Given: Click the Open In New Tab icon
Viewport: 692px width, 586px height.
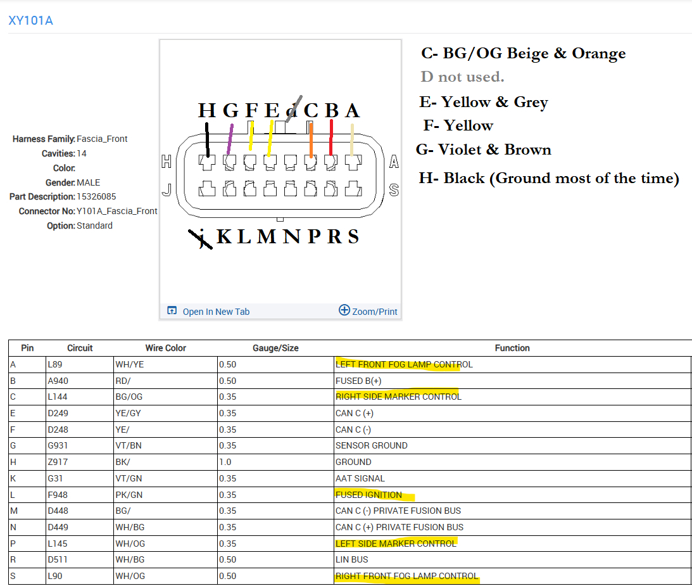Looking at the screenshot, I should pos(172,311).
